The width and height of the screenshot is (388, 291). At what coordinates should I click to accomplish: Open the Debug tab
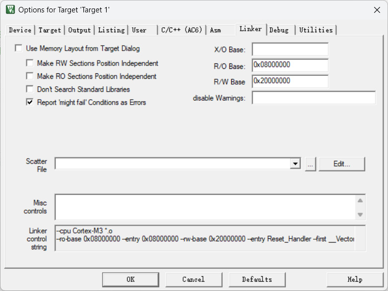click(x=279, y=30)
